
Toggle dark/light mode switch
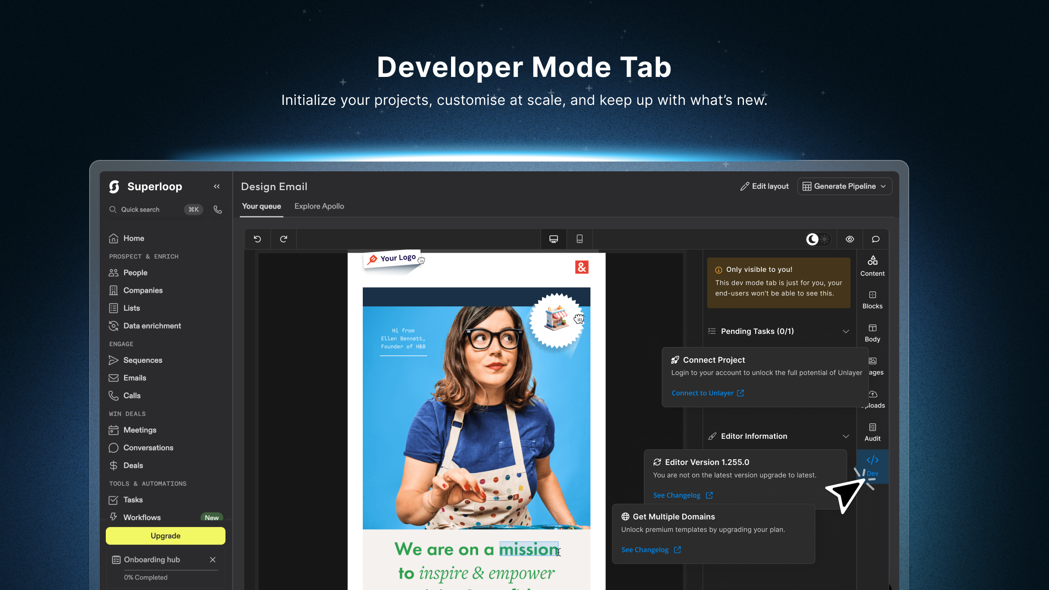point(818,239)
